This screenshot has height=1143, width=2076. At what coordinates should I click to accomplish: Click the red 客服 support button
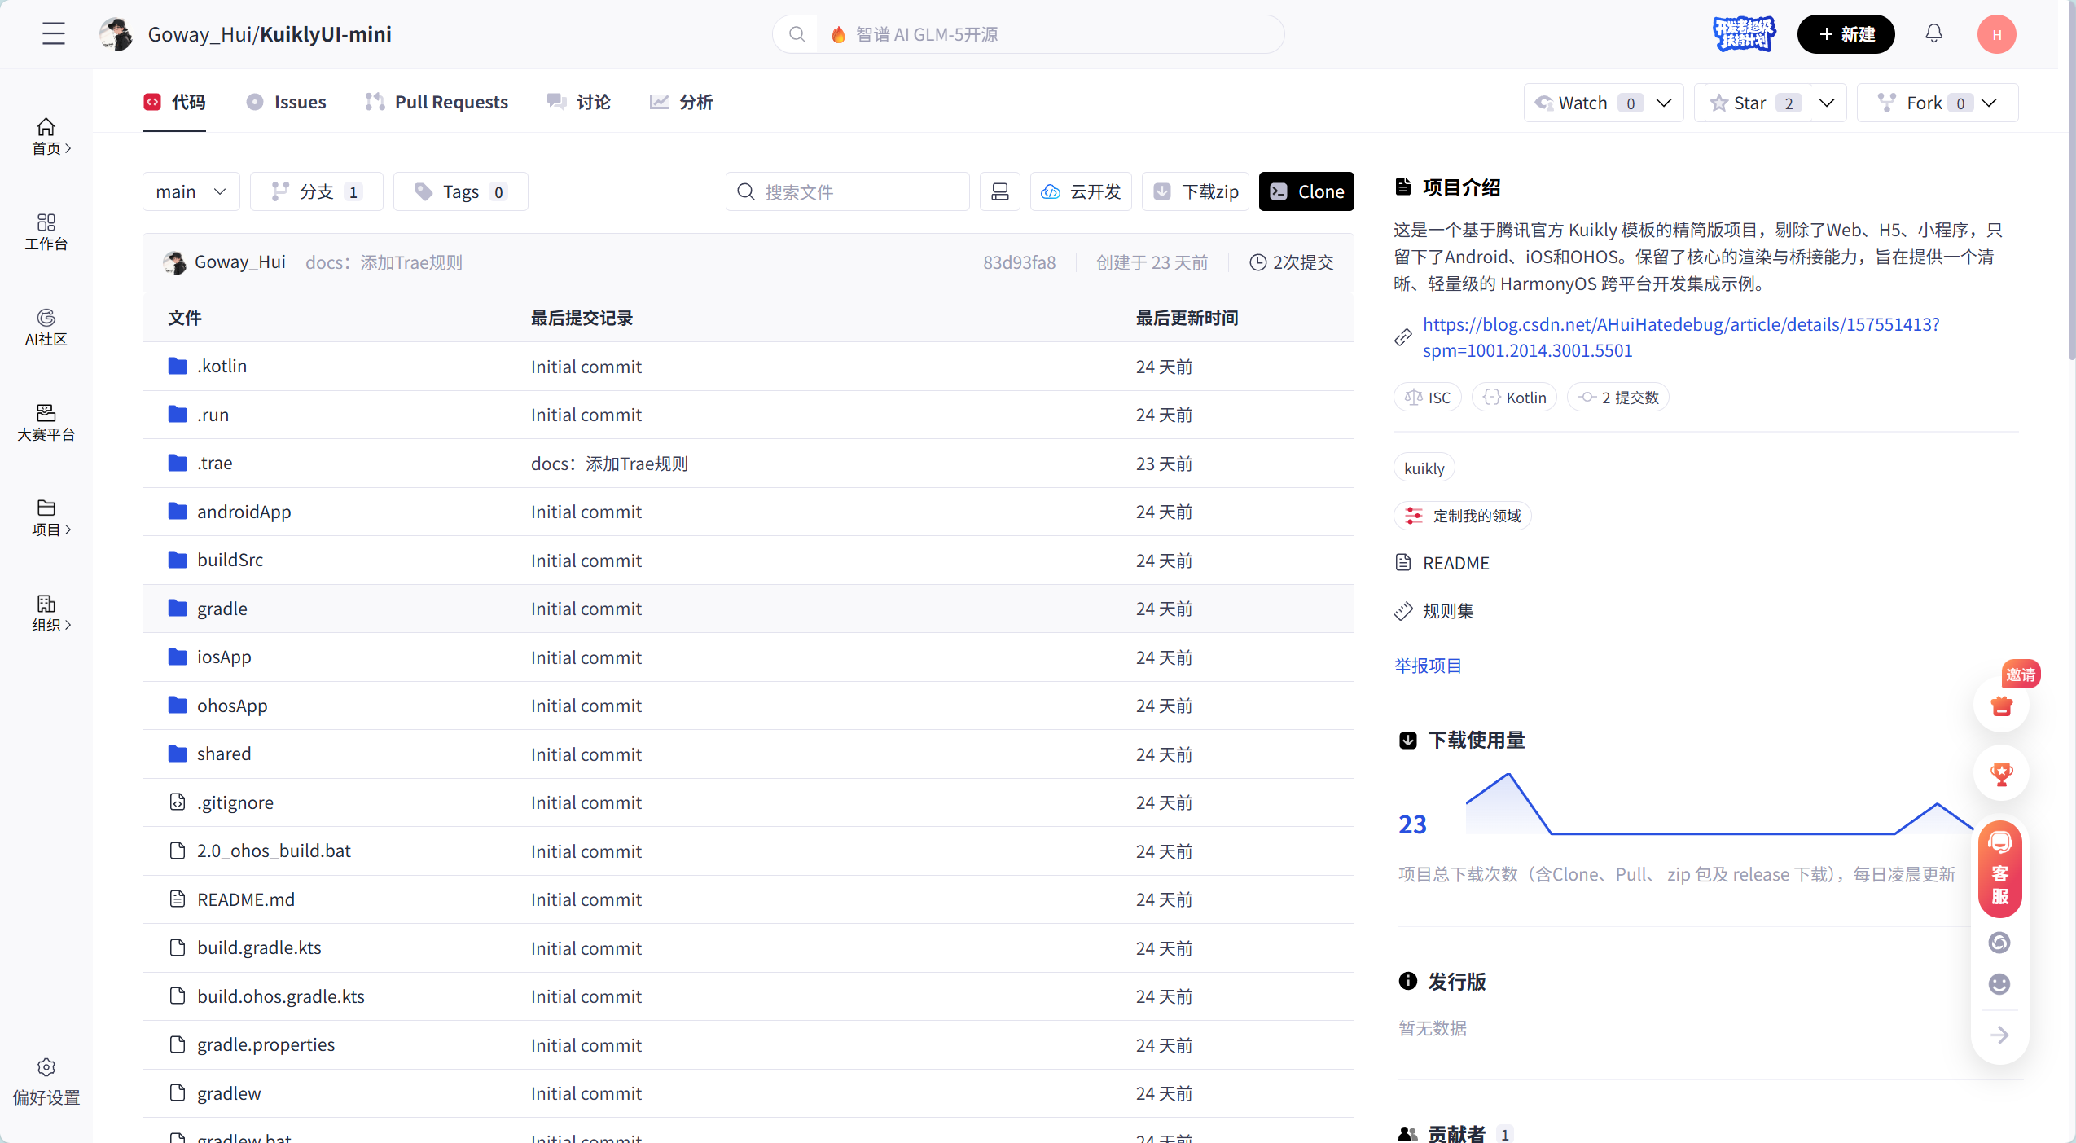pyautogui.click(x=2000, y=870)
